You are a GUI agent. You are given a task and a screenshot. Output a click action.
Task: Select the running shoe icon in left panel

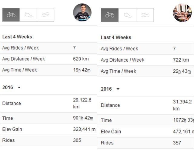[x=28, y=15]
